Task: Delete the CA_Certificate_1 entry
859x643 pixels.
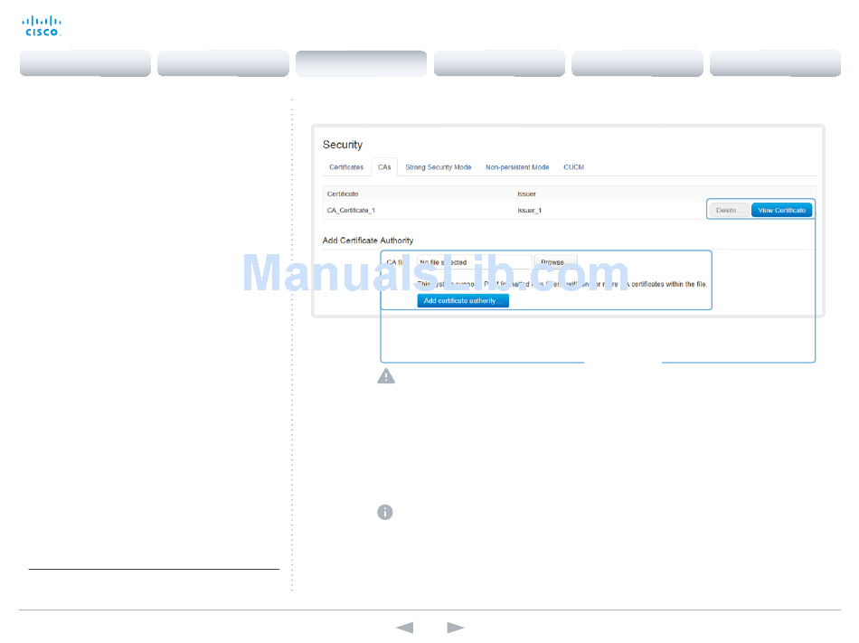Action: click(x=729, y=211)
